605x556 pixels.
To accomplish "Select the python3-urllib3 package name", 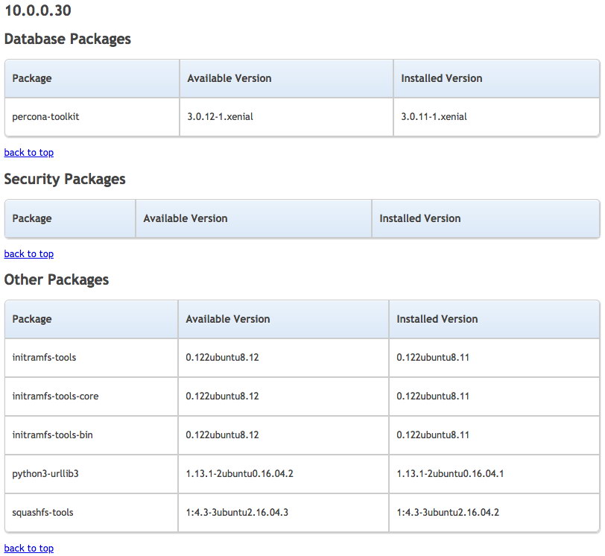I will pyautogui.click(x=45, y=473).
